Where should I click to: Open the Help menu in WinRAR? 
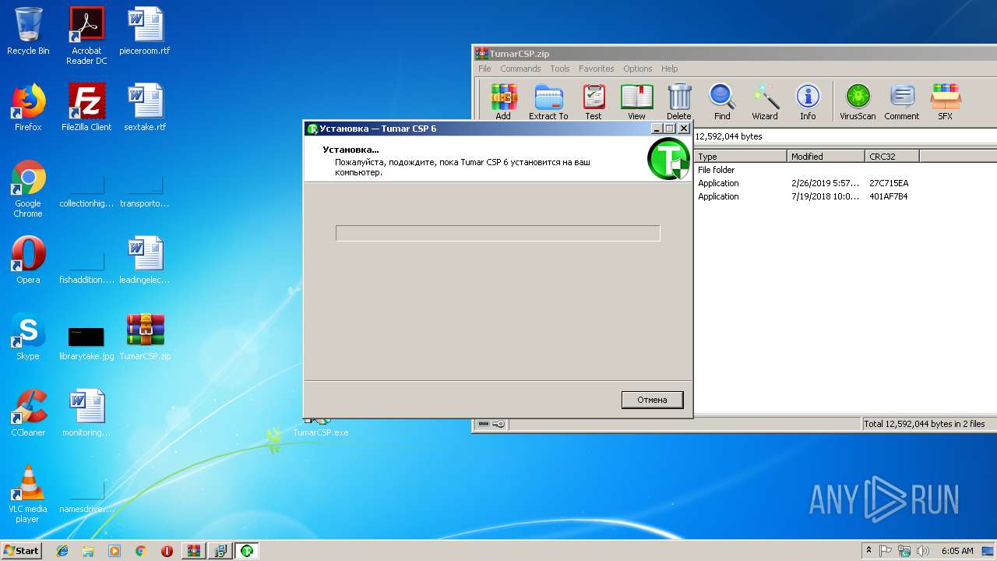coord(670,69)
